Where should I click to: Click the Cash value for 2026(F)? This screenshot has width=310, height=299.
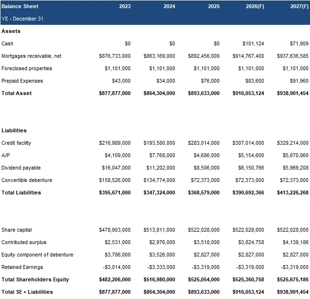pyautogui.click(x=253, y=43)
